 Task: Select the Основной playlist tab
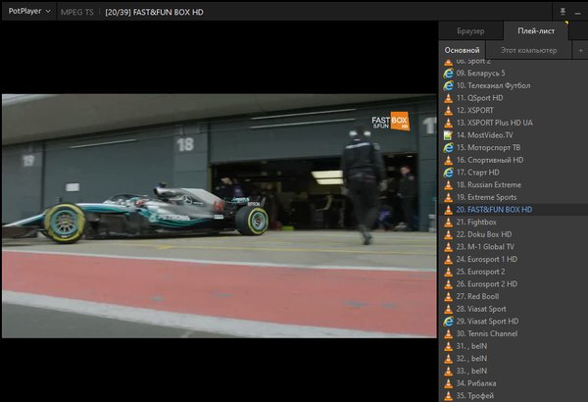462,50
